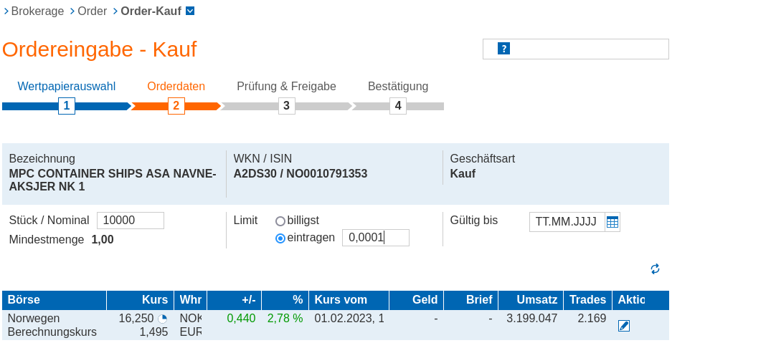Viewport: 771px width, 348px height.
Task: Select the eintragen limit option
Action: click(x=280, y=238)
